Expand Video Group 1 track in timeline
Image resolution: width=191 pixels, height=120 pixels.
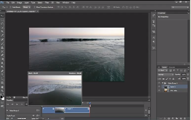tap(7, 110)
